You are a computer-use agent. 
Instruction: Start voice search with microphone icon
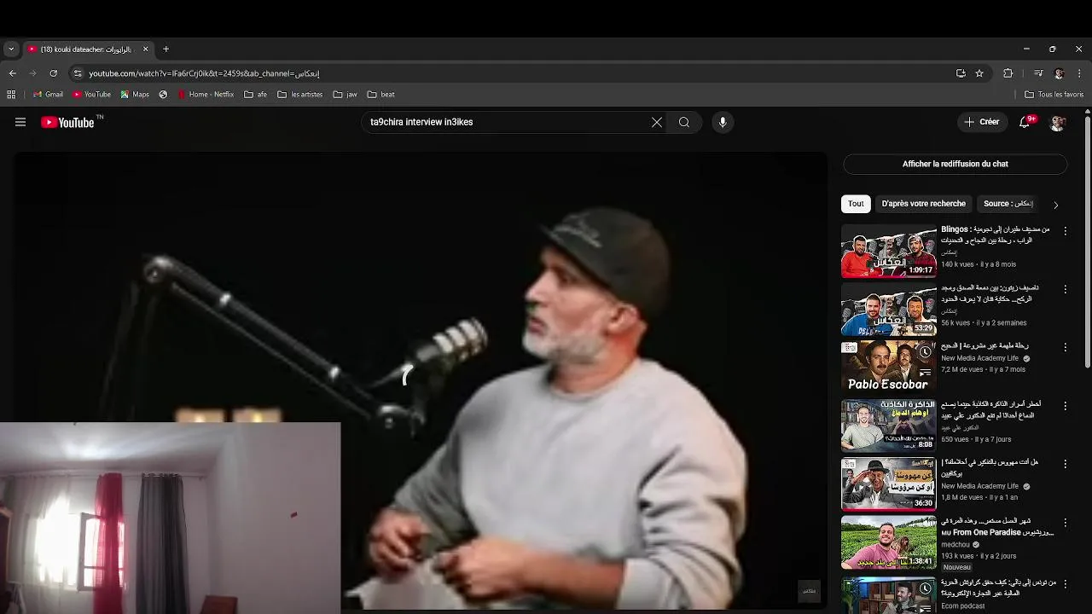click(723, 122)
